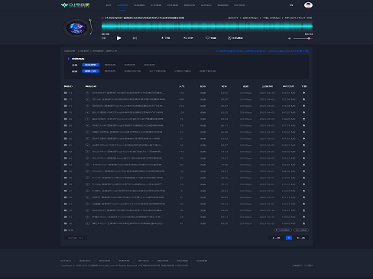
Task: Download the track in row 58
Action: (303, 184)
